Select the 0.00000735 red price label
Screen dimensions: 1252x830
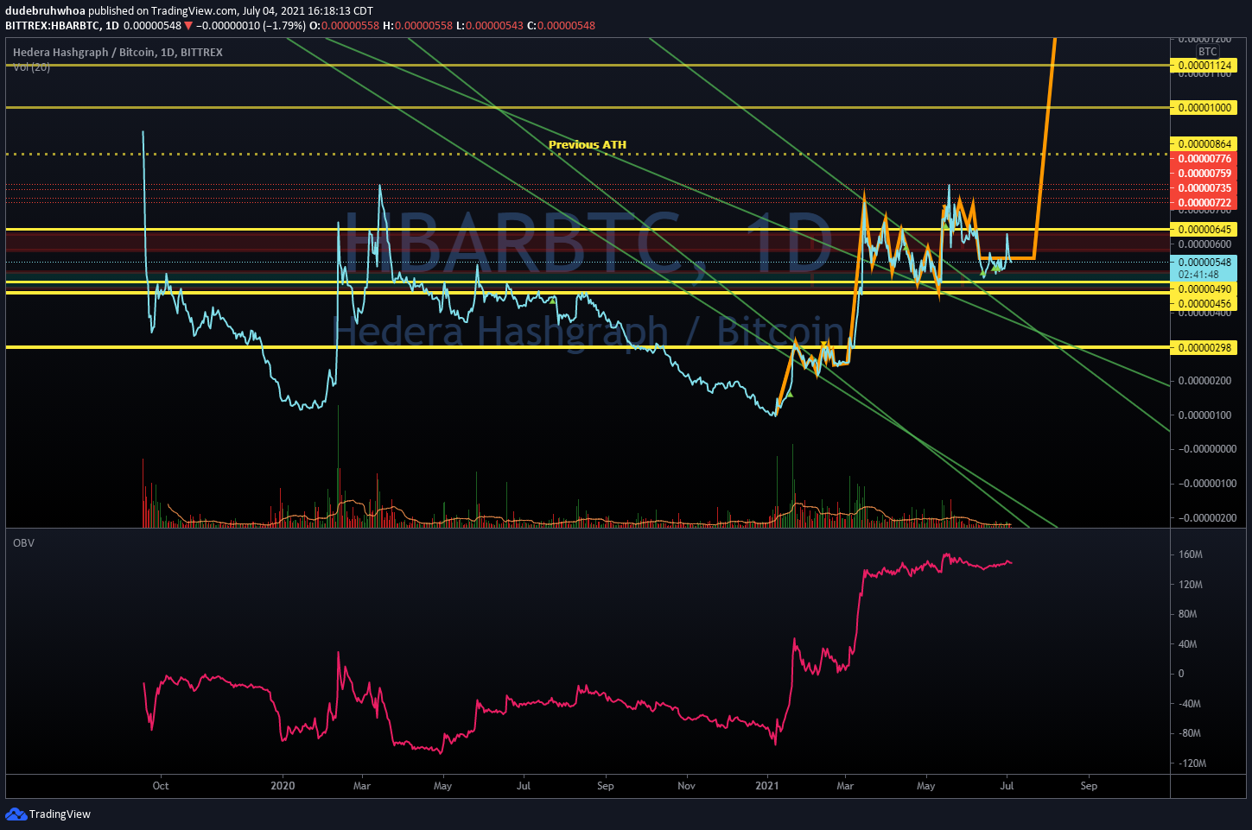click(1204, 188)
